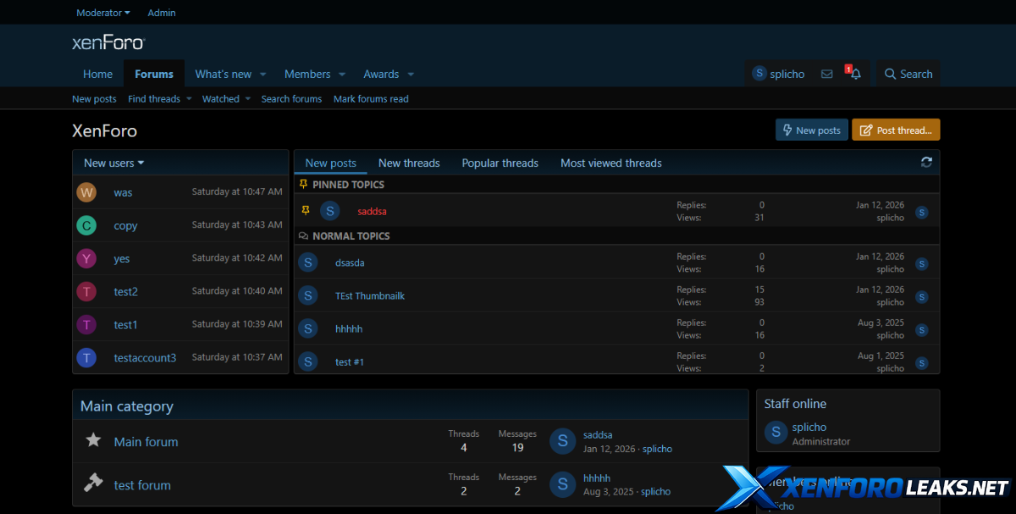Click the Main forum star icon

(x=94, y=441)
